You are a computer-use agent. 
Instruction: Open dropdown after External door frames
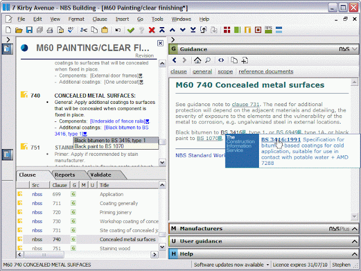pos(140,76)
